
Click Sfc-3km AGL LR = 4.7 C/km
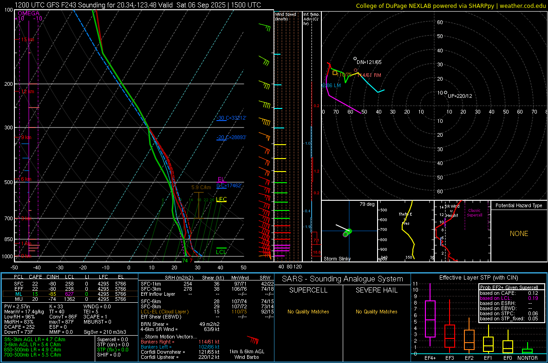click(x=35, y=339)
